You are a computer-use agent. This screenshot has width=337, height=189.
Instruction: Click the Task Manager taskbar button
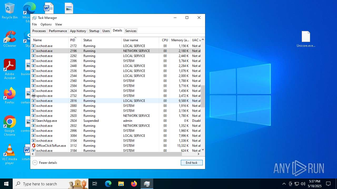coord(147,184)
